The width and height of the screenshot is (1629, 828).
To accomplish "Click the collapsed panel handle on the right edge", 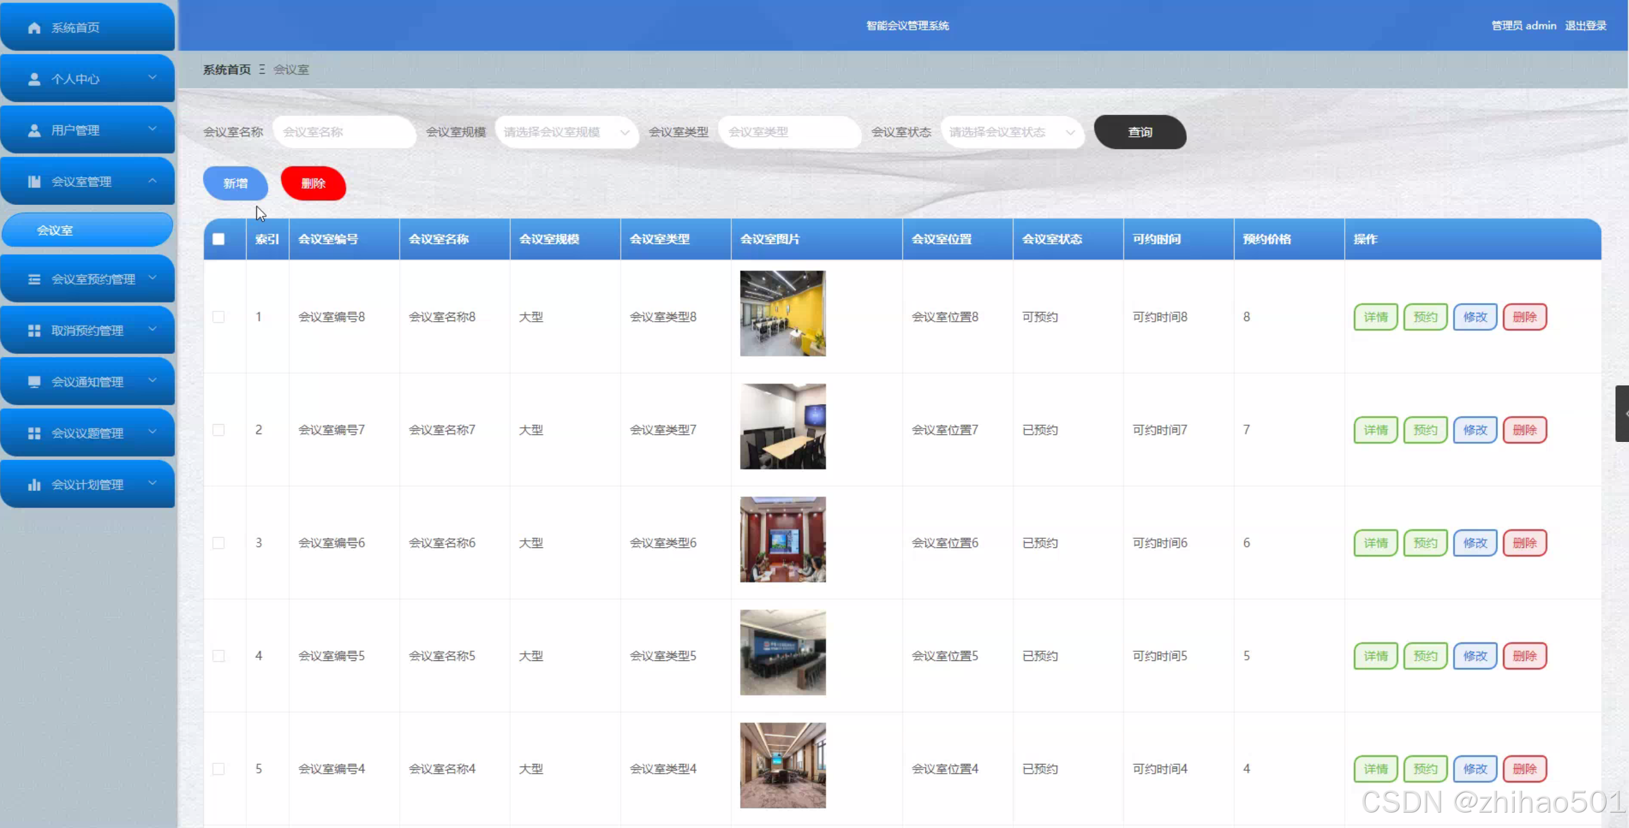I will (1623, 414).
